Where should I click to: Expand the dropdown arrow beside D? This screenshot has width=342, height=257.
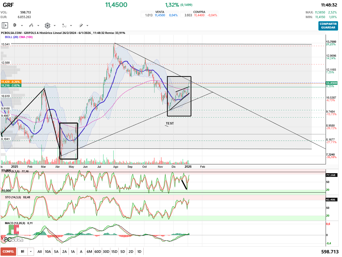tap(22, 26)
